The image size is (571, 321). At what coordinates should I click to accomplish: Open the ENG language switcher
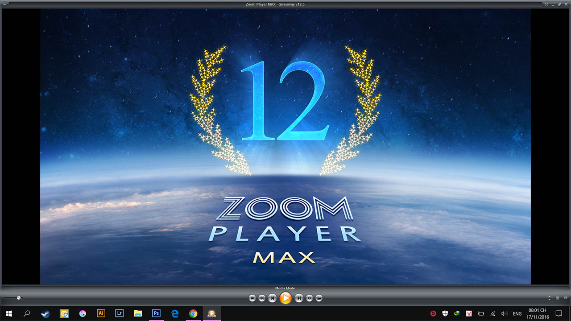pyautogui.click(x=517, y=313)
